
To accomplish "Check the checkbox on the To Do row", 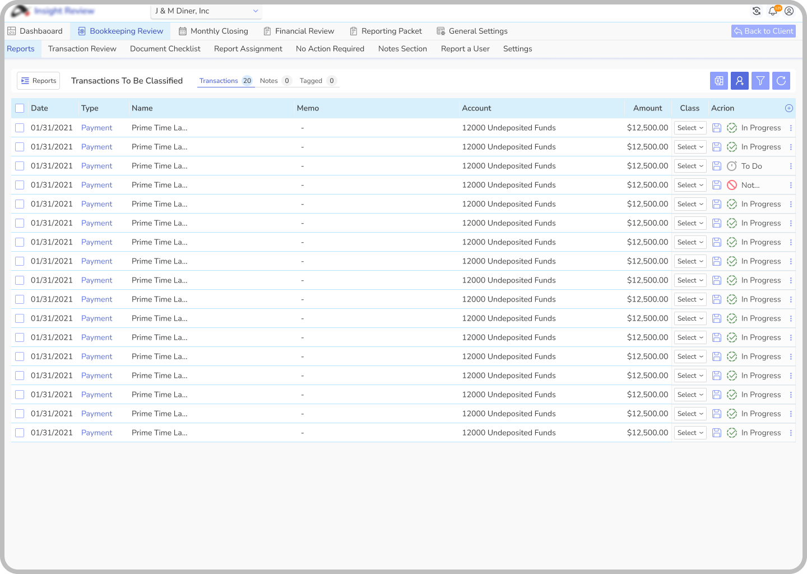I will (x=20, y=166).
